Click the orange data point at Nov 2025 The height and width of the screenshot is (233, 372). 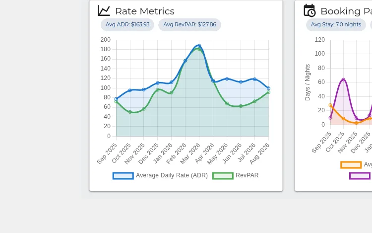tap(356, 123)
